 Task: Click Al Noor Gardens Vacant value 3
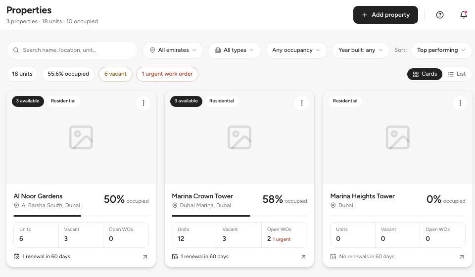[66, 238]
